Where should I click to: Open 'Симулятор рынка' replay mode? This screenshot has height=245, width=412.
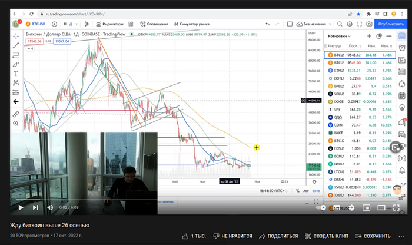tap(191, 24)
